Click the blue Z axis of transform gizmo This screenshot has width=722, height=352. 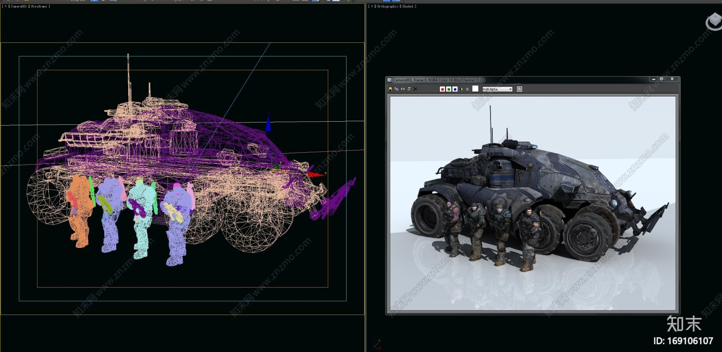coord(268,123)
